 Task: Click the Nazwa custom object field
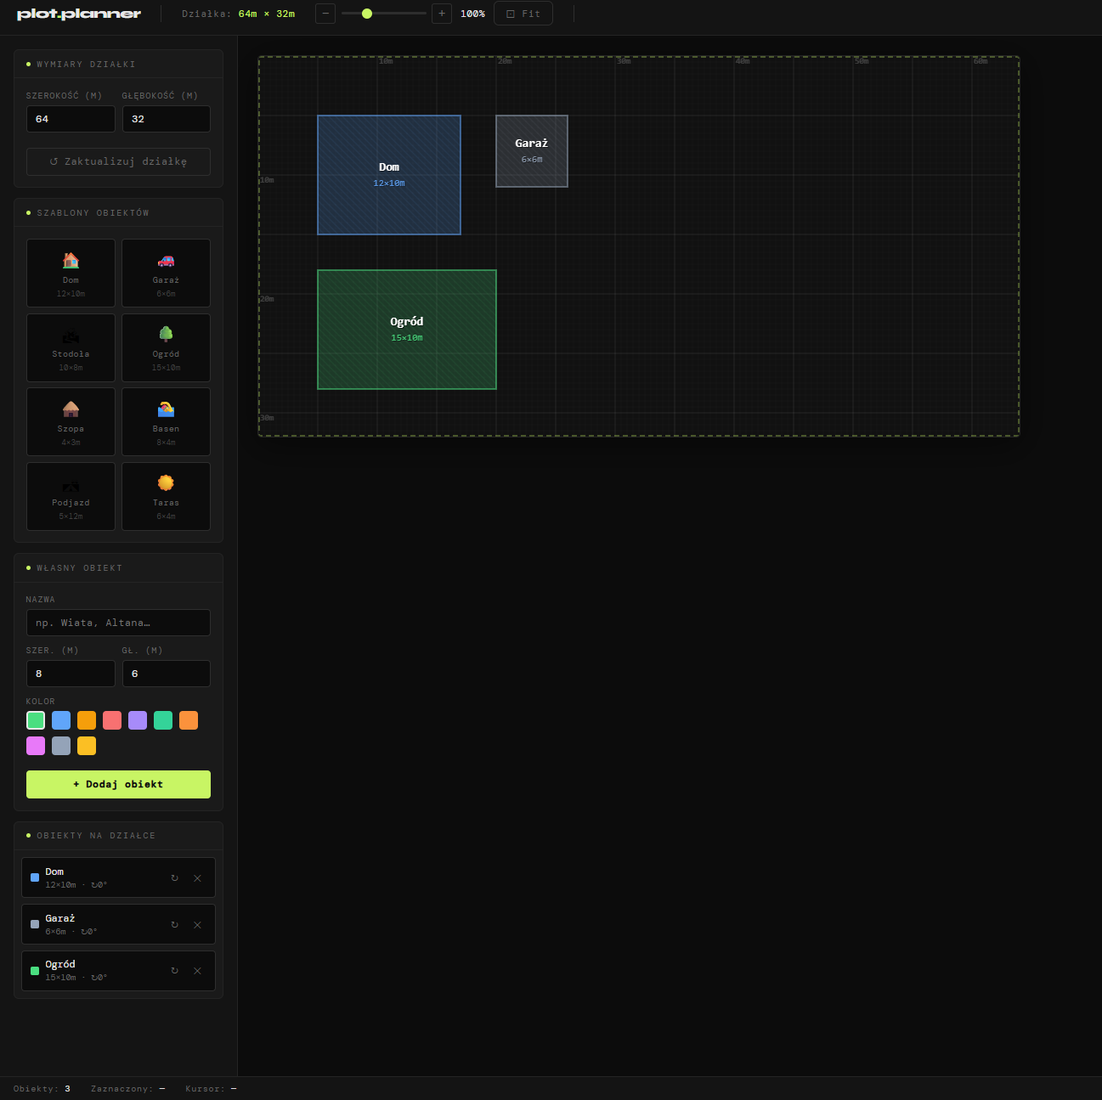tap(118, 623)
